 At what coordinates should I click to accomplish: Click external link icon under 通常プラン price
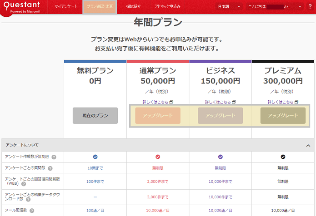click(x=171, y=102)
